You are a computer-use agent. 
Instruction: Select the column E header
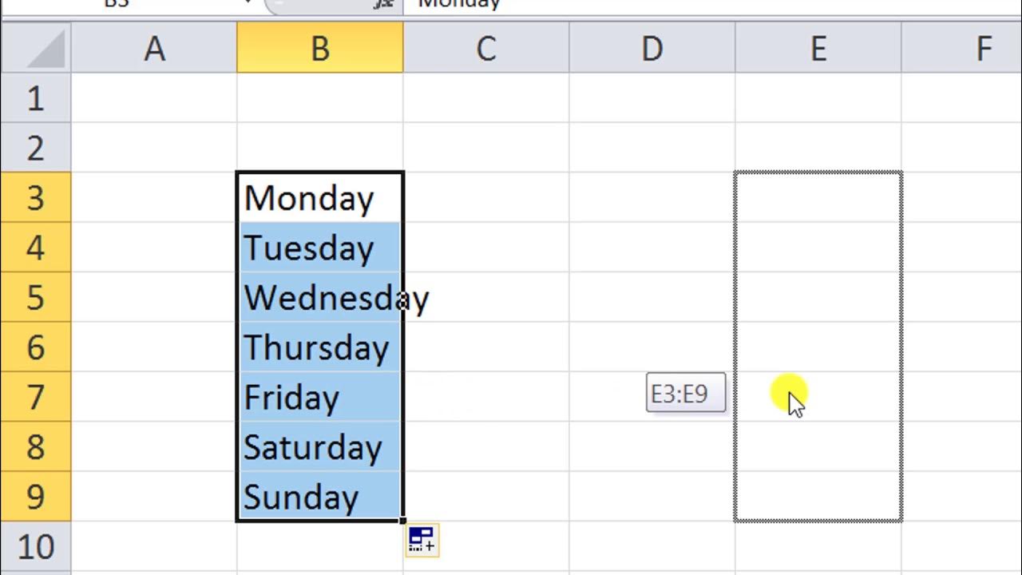pyautogui.click(x=818, y=50)
